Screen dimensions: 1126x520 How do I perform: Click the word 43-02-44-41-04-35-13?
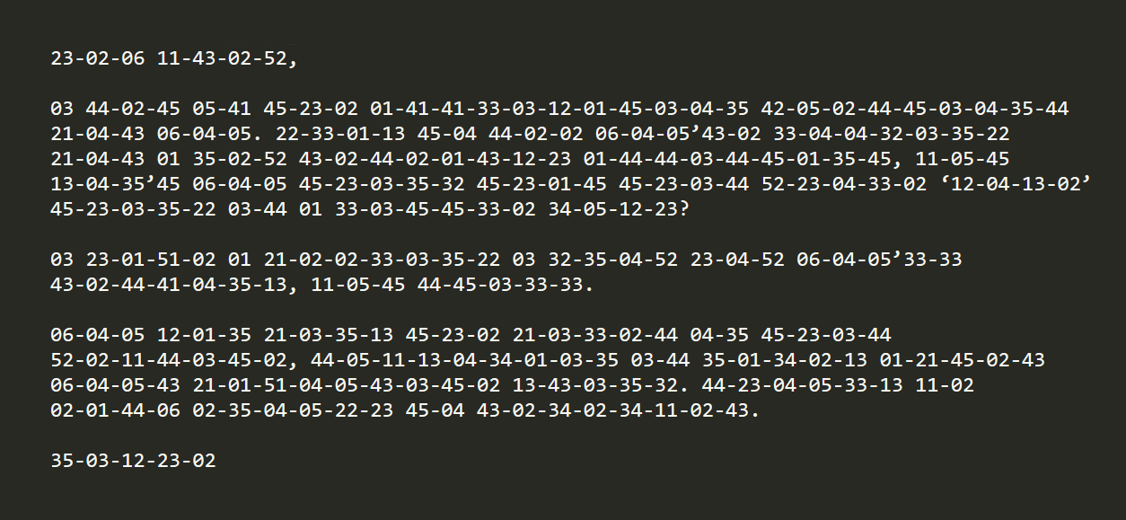pyautogui.click(x=169, y=286)
